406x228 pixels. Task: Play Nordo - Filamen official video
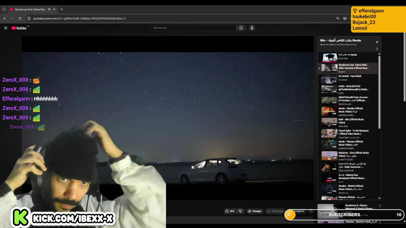[348, 145]
